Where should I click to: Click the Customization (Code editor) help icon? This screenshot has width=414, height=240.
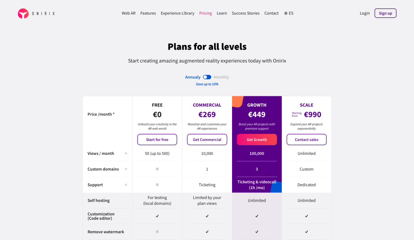coord(126,216)
